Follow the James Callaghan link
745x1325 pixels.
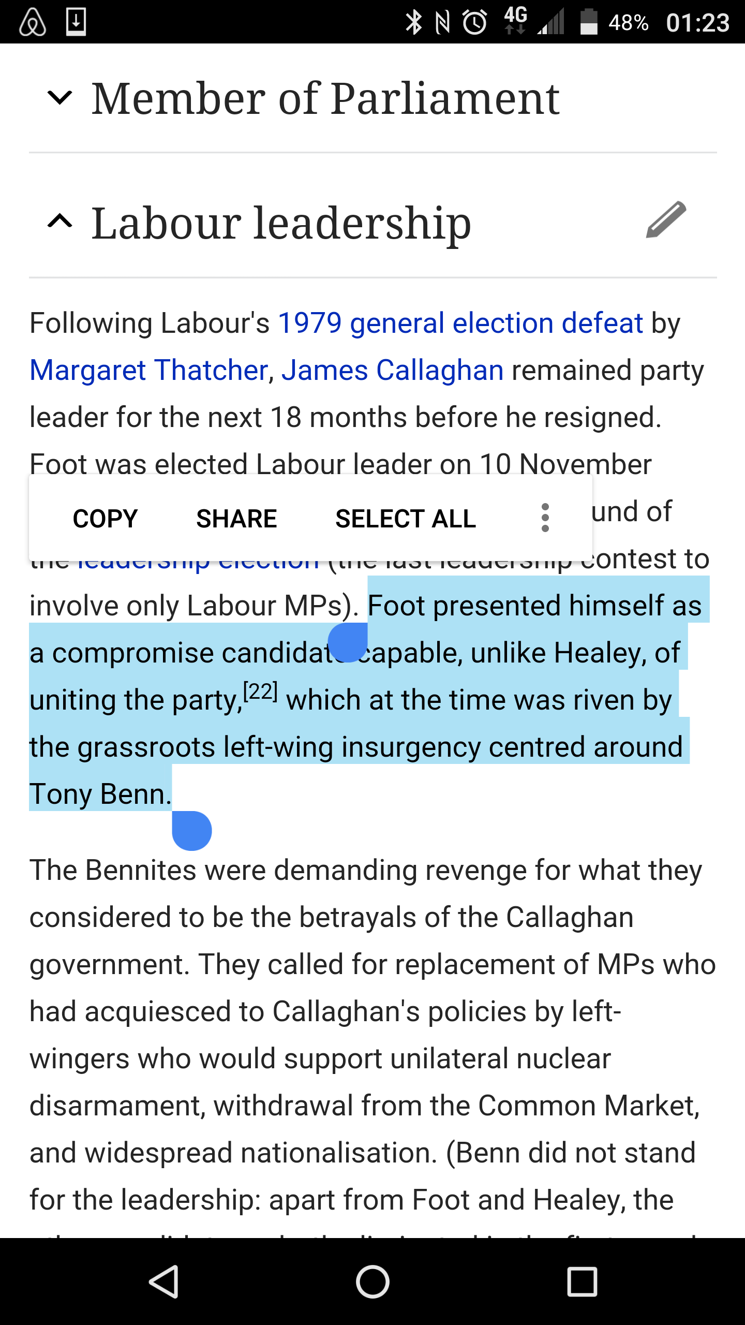392,371
